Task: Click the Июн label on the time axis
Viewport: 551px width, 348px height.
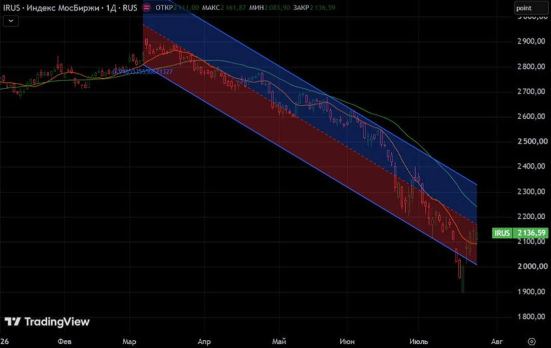Action: tap(347, 341)
